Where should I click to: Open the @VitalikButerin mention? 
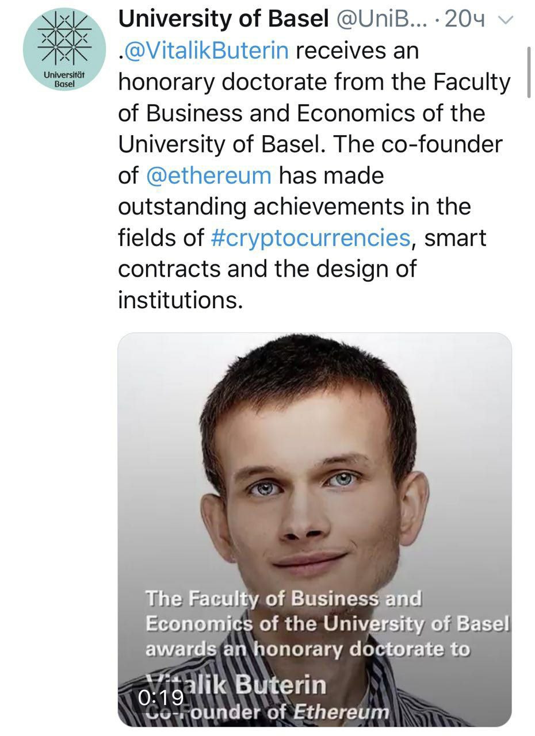207,51
